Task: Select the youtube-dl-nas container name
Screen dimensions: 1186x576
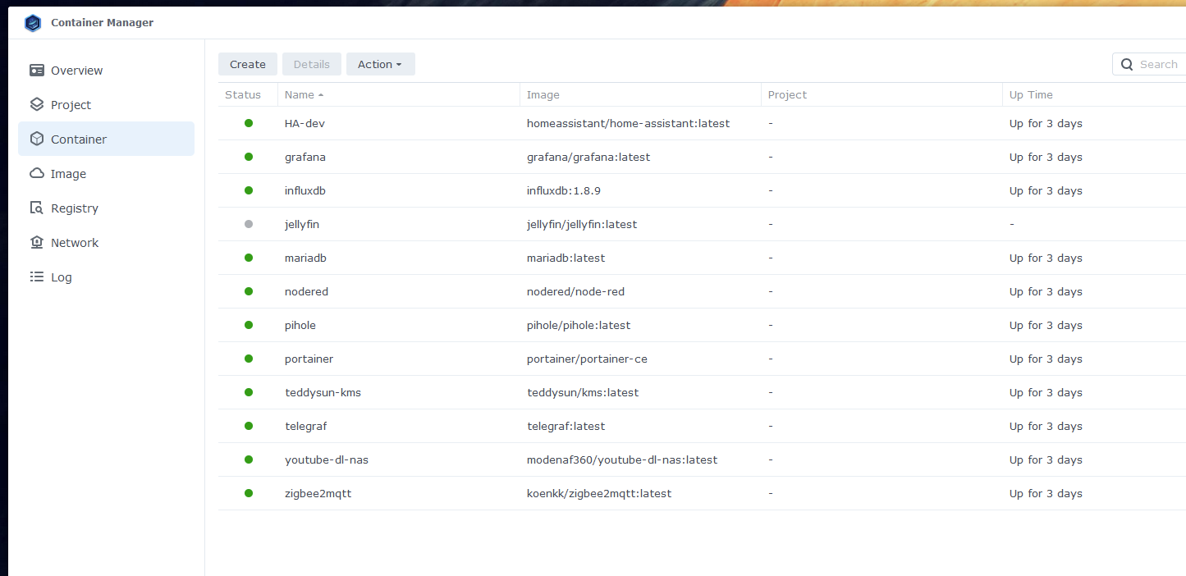Action: [327, 459]
